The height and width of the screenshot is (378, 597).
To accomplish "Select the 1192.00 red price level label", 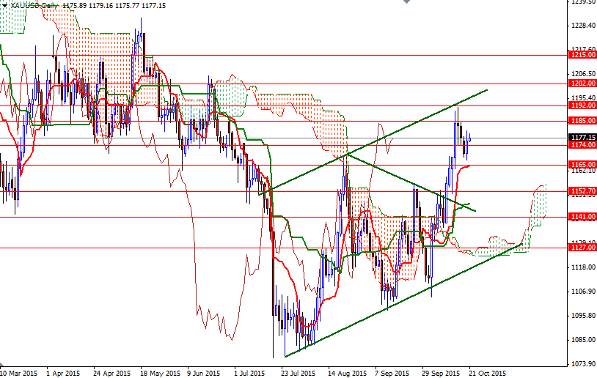I will click(582, 105).
